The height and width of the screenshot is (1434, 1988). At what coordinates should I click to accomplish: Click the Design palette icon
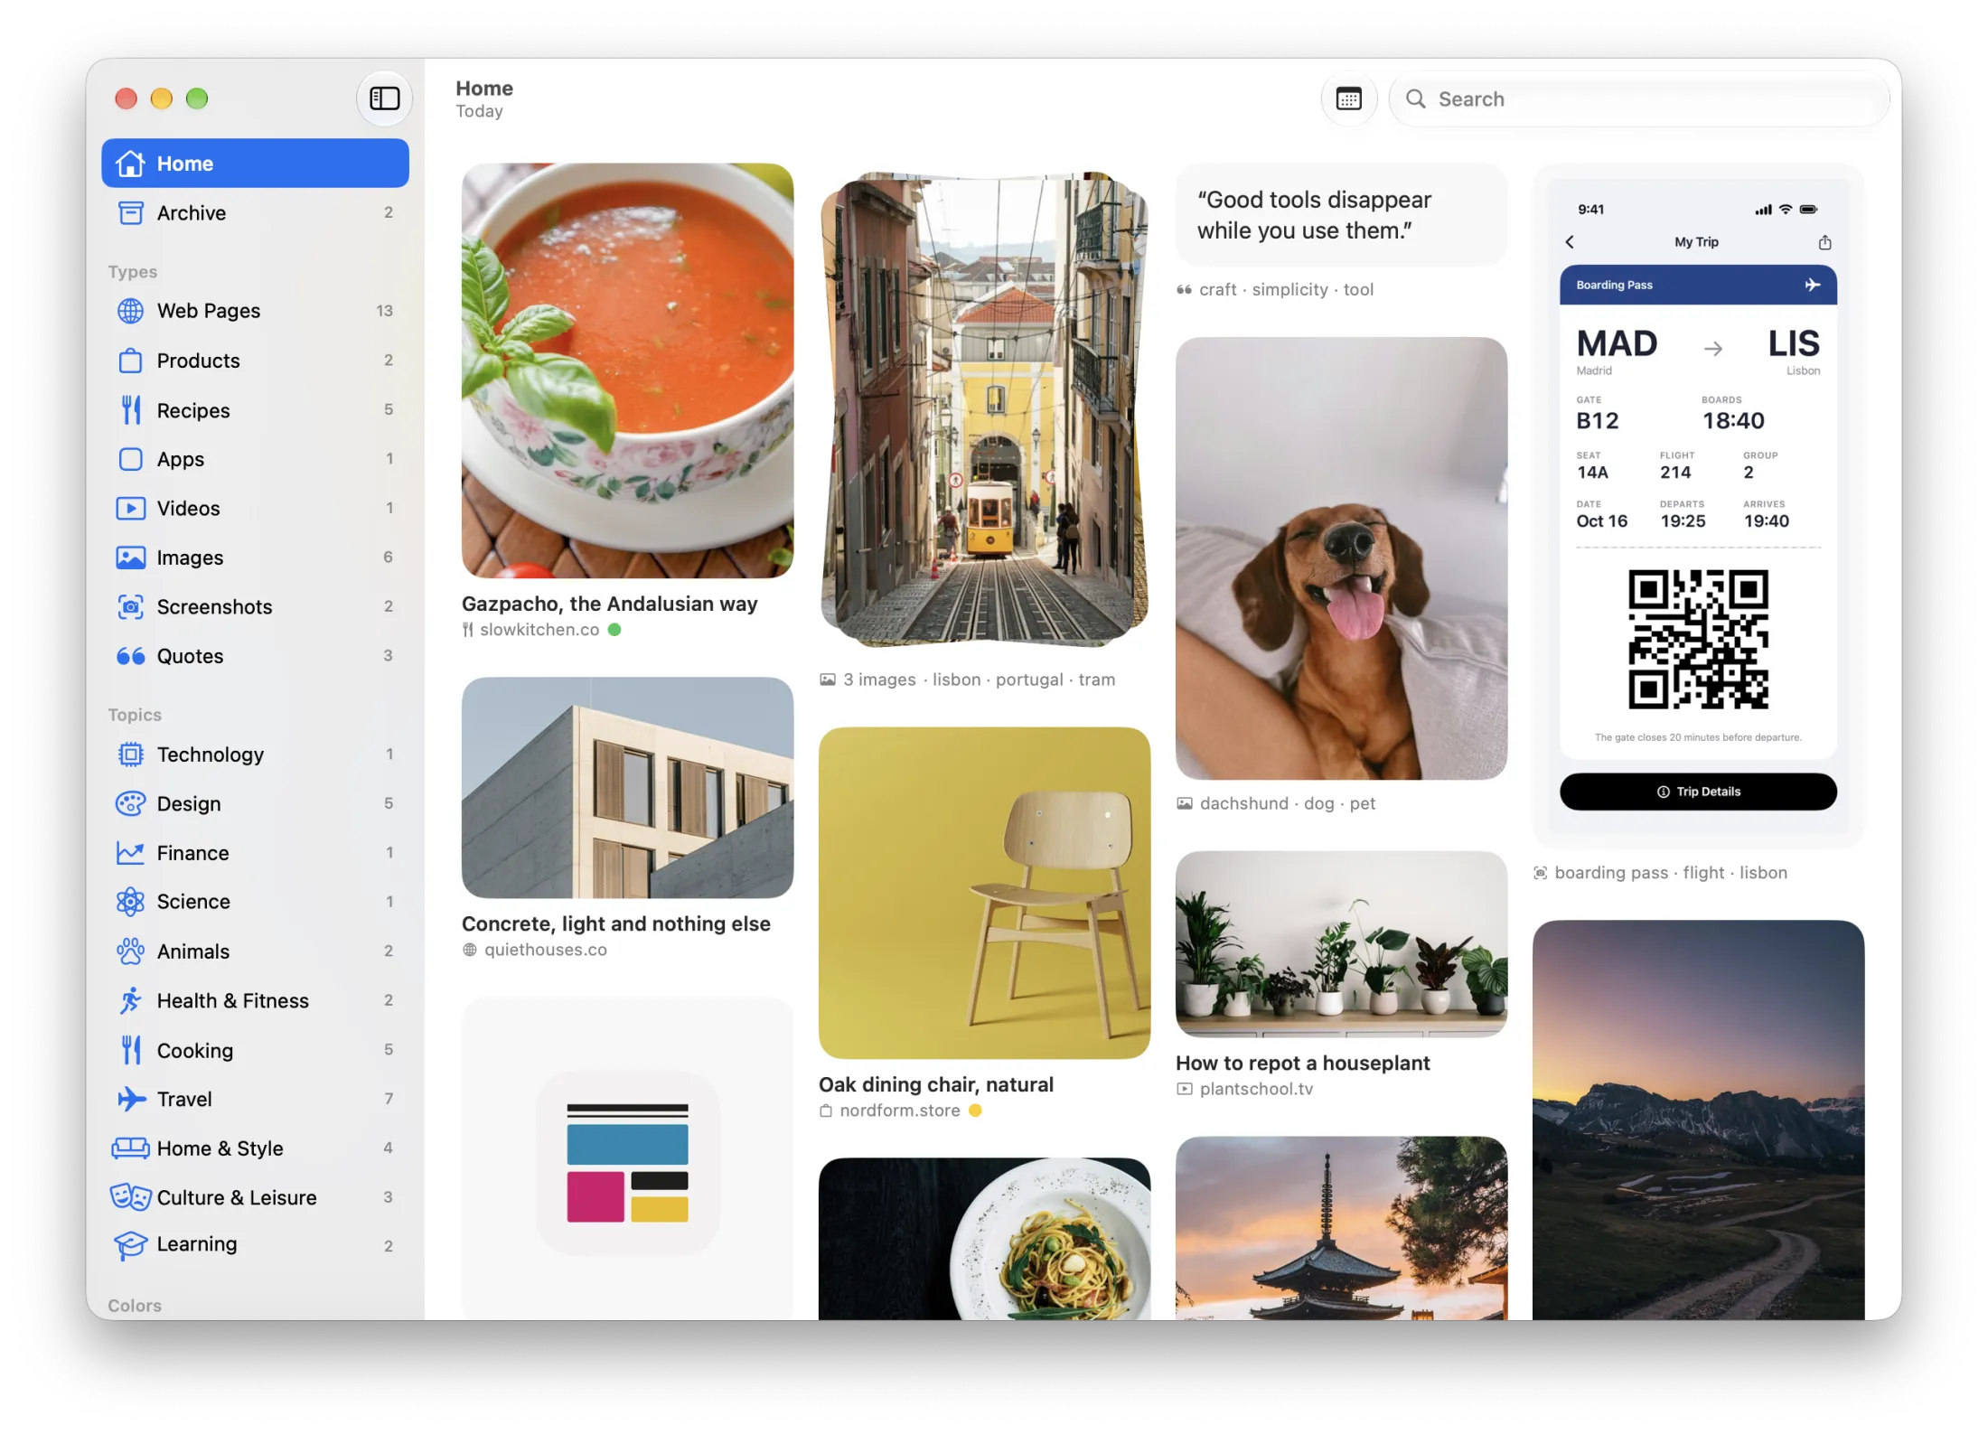pos(130,803)
